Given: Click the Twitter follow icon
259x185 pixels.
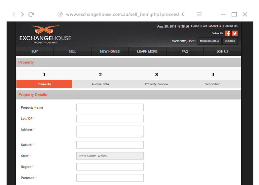Looking at the screenshot, I should (x=235, y=33).
